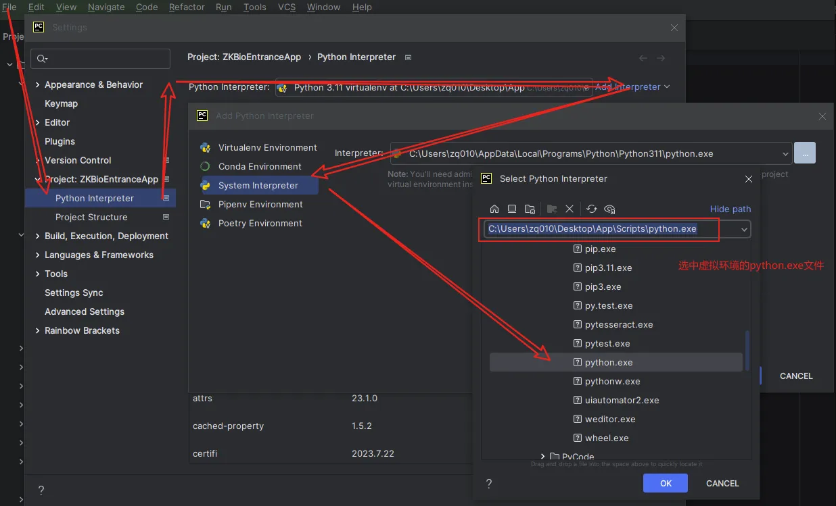Open the VCS menu
The height and width of the screenshot is (506, 836).
pyautogui.click(x=287, y=7)
